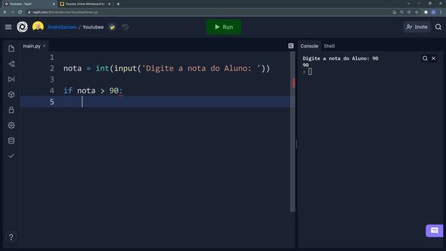
Task: Open browser extensions puzzle icon
Action: point(426,13)
